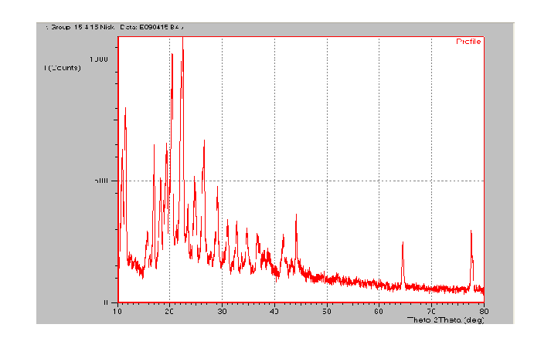The width and height of the screenshot is (534, 348).
Task: Click the I (Counts) y-axis label
Action: [63, 68]
